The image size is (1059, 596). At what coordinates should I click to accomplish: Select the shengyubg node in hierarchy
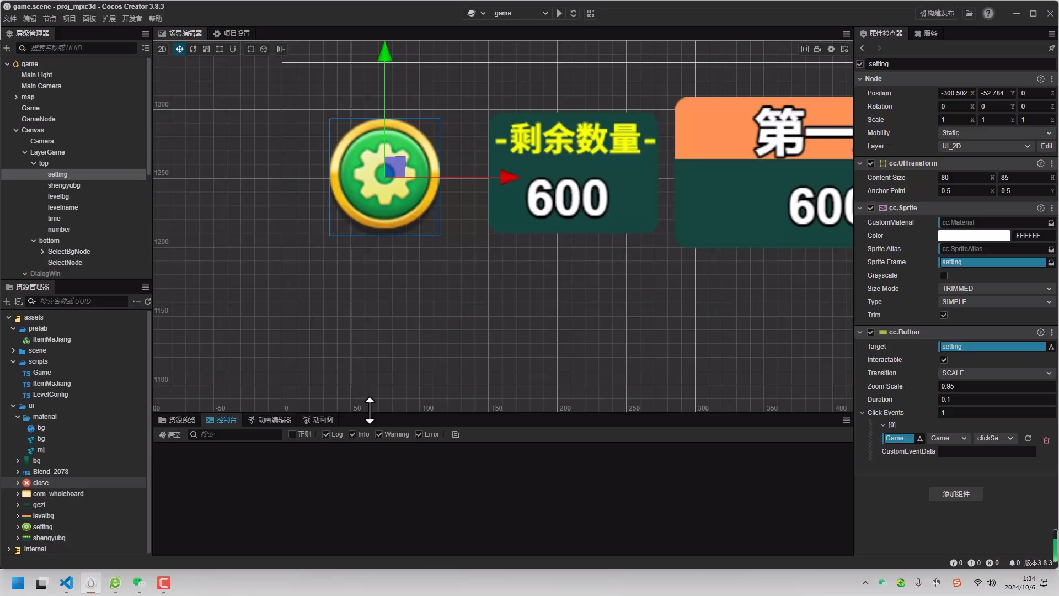click(x=64, y=185)
